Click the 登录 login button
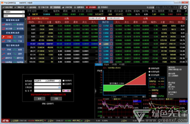Viewport: 190px width, 124px height. click(40, 98)
